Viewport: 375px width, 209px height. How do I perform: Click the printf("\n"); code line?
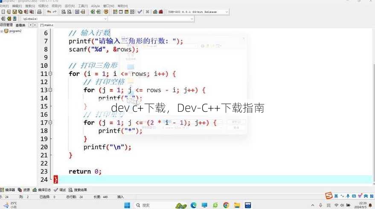tap(108, 147)
